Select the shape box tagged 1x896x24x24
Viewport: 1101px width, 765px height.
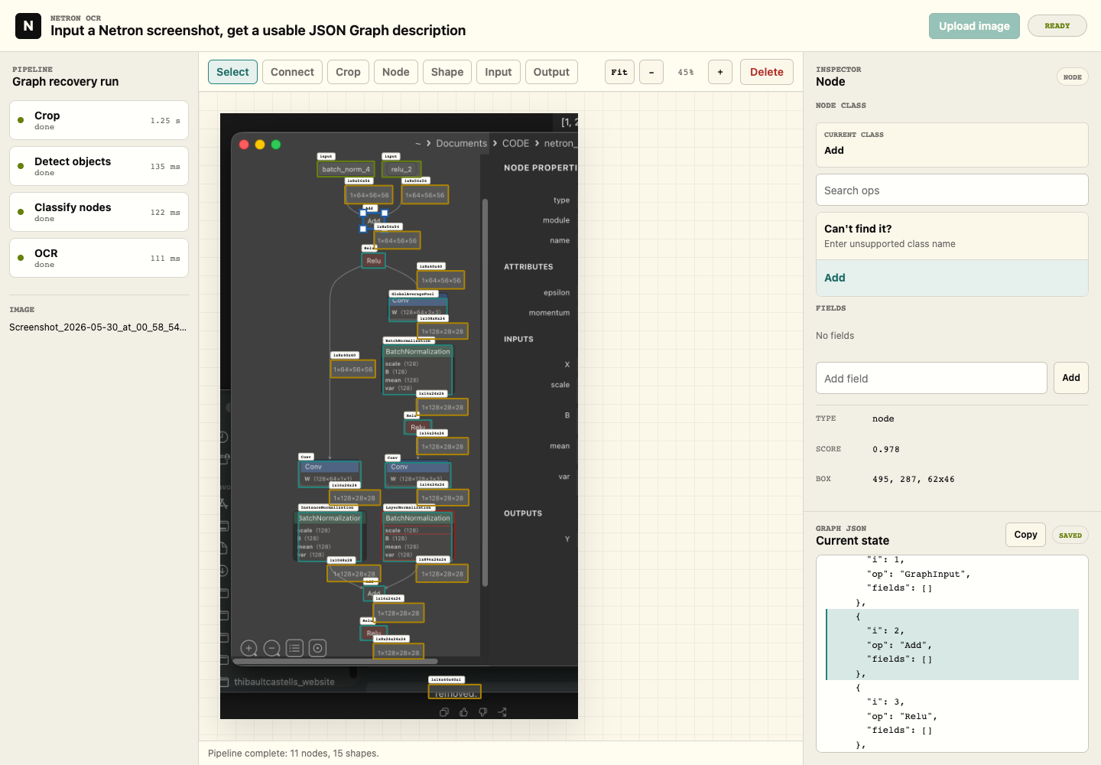click(x=443, y=573)
